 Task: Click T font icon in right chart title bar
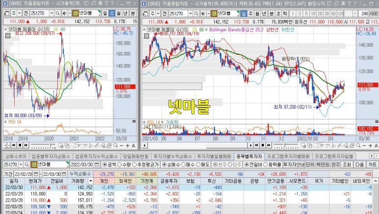pyautogui.click(x=349, y=3)
